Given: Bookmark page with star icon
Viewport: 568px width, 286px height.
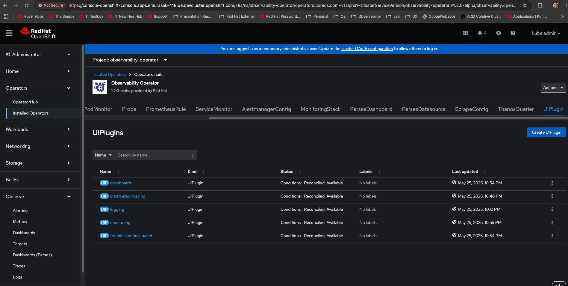Looking at the screenshot, I should 525,5.
